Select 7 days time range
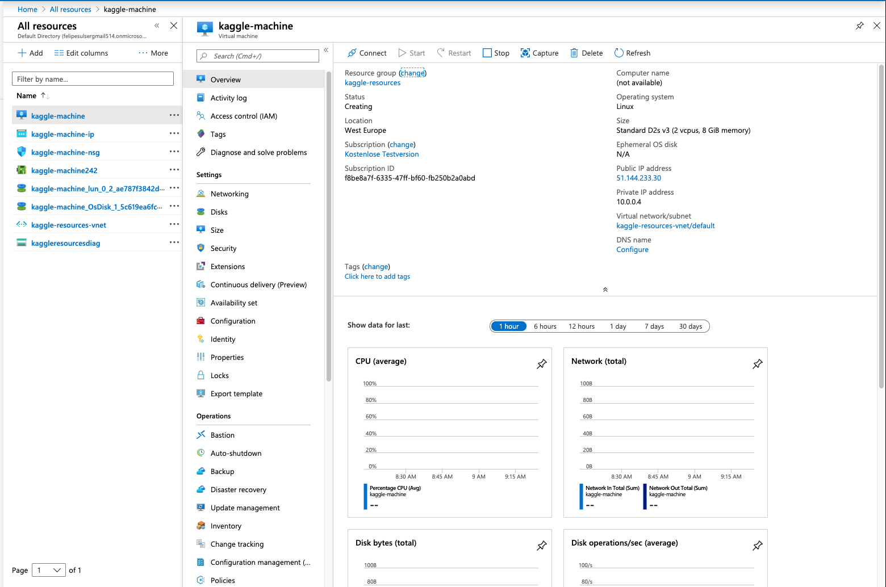886x587 pixels. (654, 326)
